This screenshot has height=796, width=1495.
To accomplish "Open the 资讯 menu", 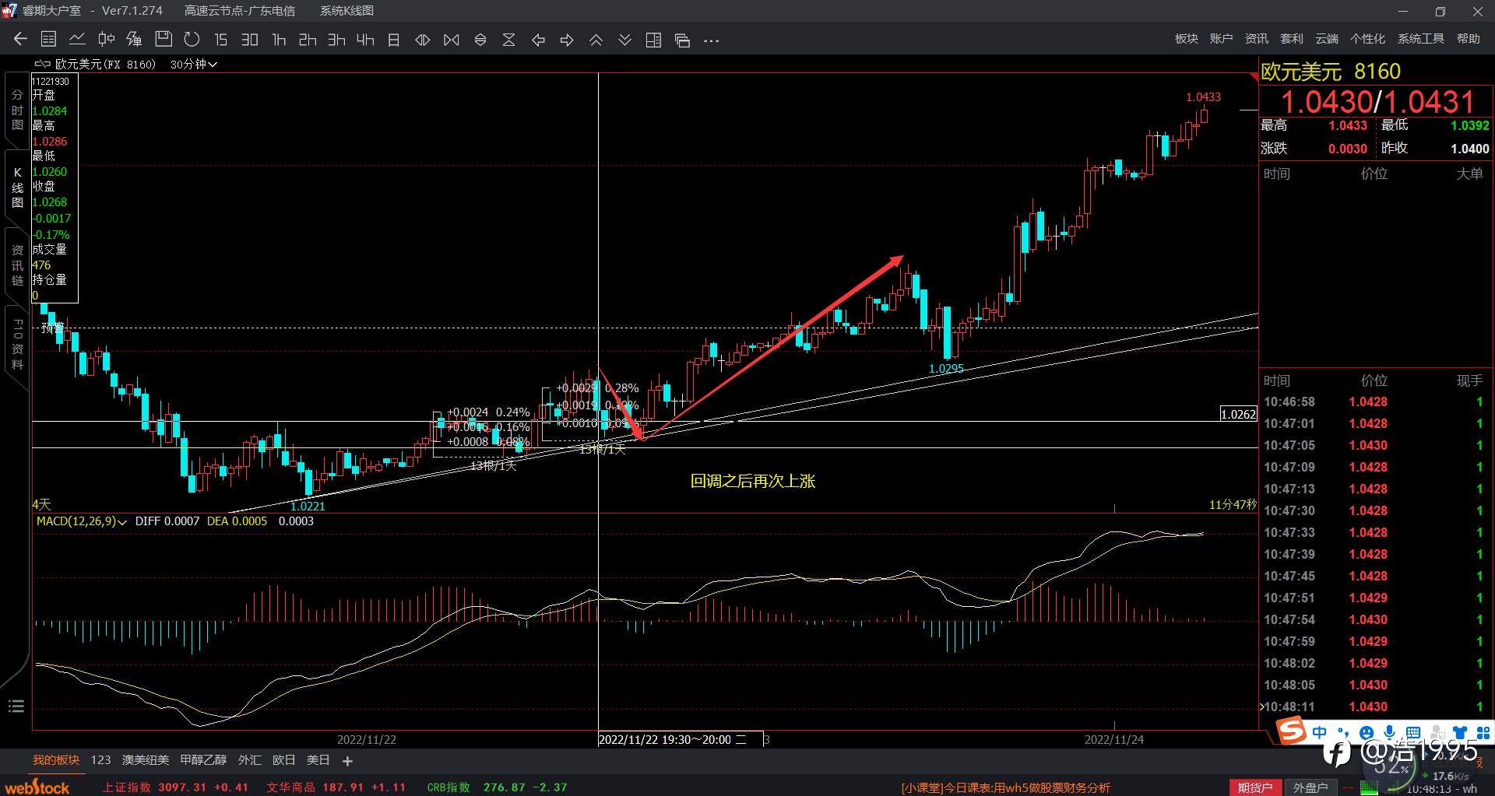I will click(1256, 39).
